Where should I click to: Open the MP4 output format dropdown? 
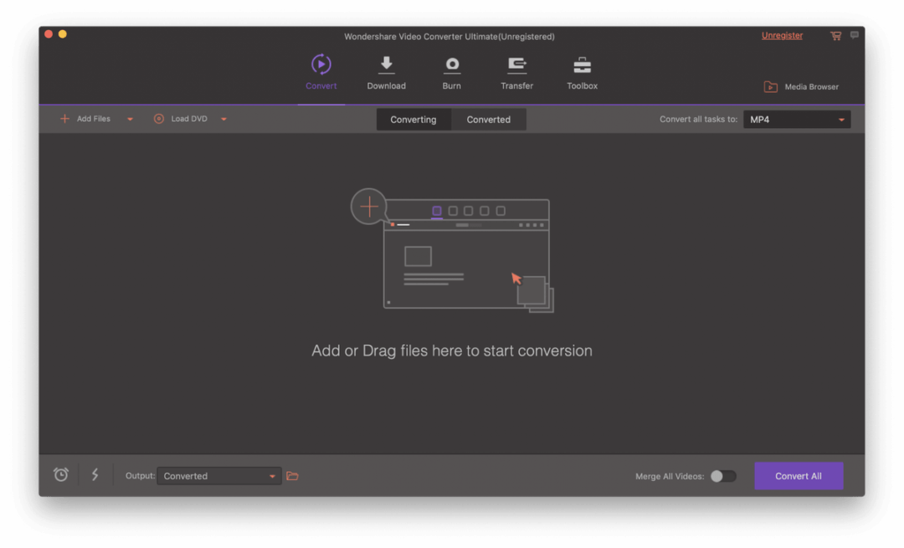[x=841, y=119]
